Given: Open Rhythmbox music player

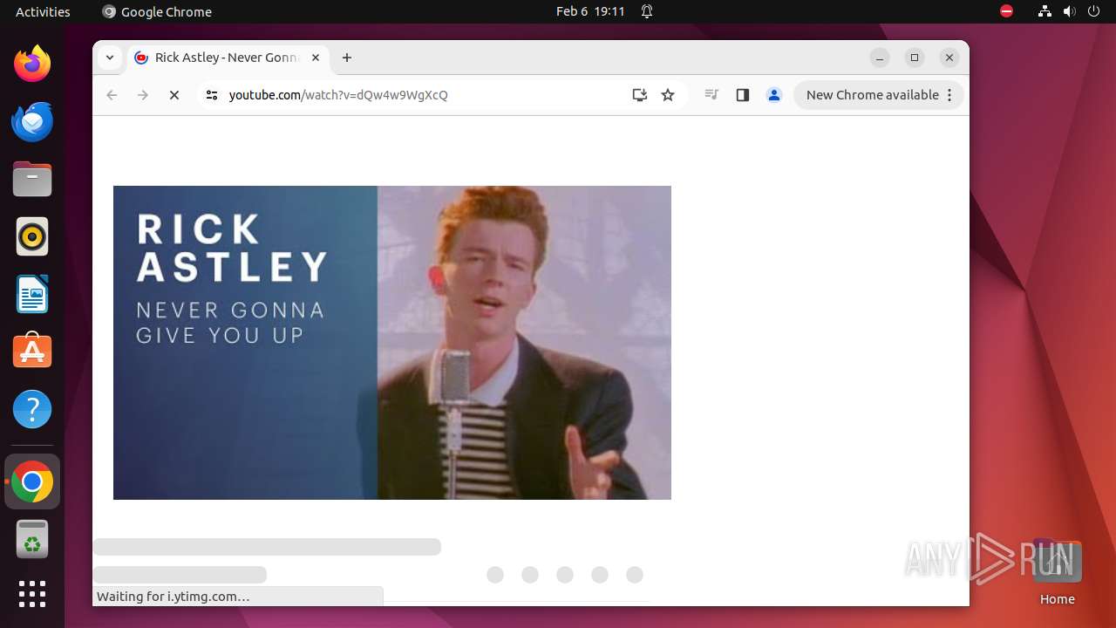Looking at the screenshot, I should tap(32, 236).
